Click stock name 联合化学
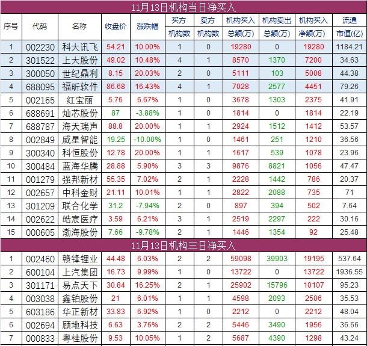Screen dimensions: 367x346 [x=80, y=206]
